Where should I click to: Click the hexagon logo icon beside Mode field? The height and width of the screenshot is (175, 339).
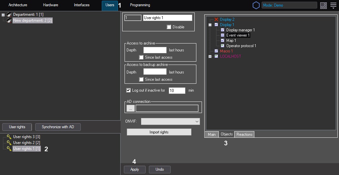pos(256,5)
